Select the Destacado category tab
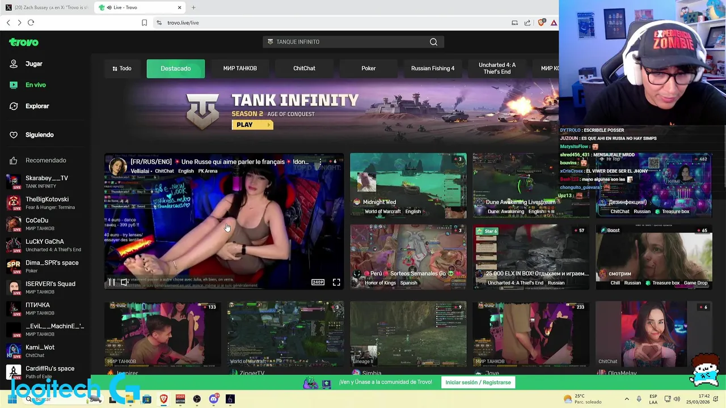This screenshot has width=726, height=408. [176, 69]
